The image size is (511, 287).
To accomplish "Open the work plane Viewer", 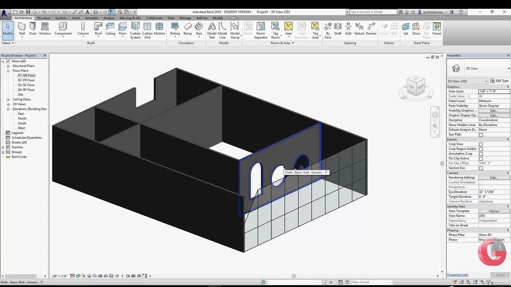I will point(437,29).
